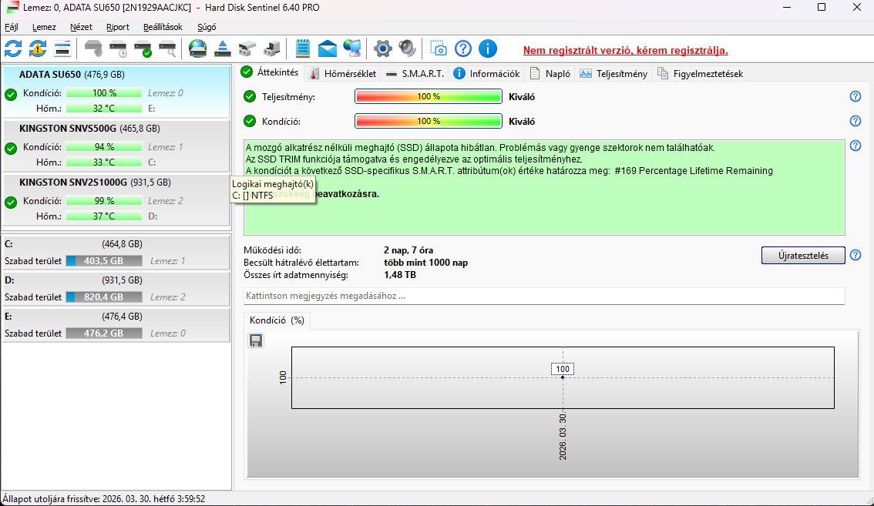Click the disk panel layout toolbar icon

62,49
